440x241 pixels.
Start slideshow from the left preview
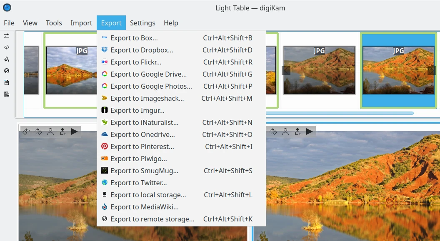pos(74,132)
